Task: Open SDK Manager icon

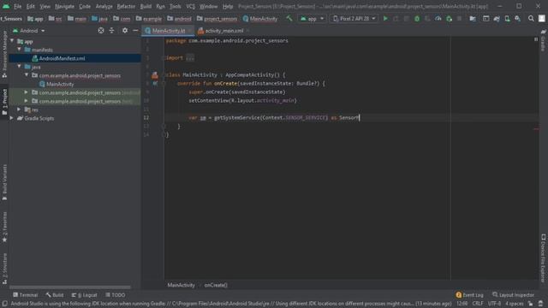Action: pos(517,19)
